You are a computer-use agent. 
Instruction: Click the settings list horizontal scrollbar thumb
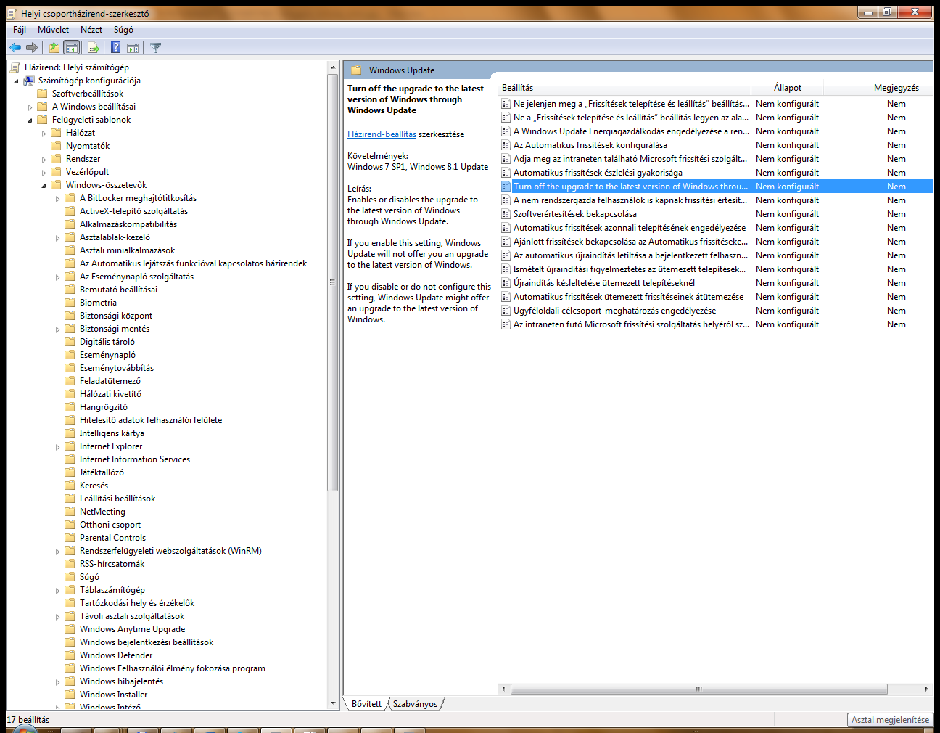click(698, 689)
